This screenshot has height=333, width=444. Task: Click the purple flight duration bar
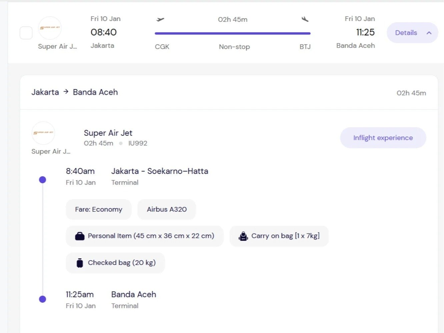233,33
